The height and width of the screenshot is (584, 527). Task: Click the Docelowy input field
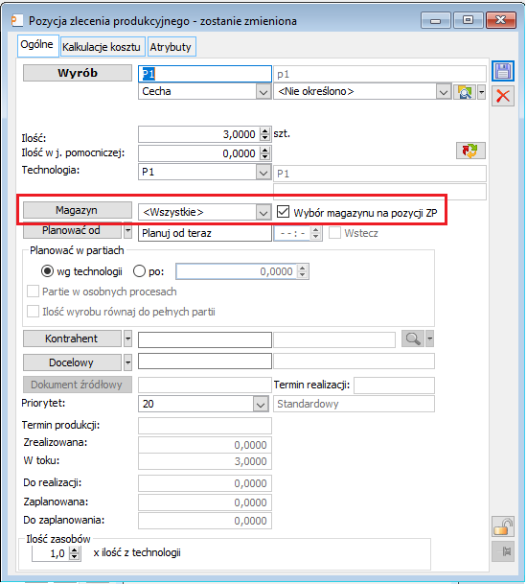pyautogui.click(x=205, y=362)
